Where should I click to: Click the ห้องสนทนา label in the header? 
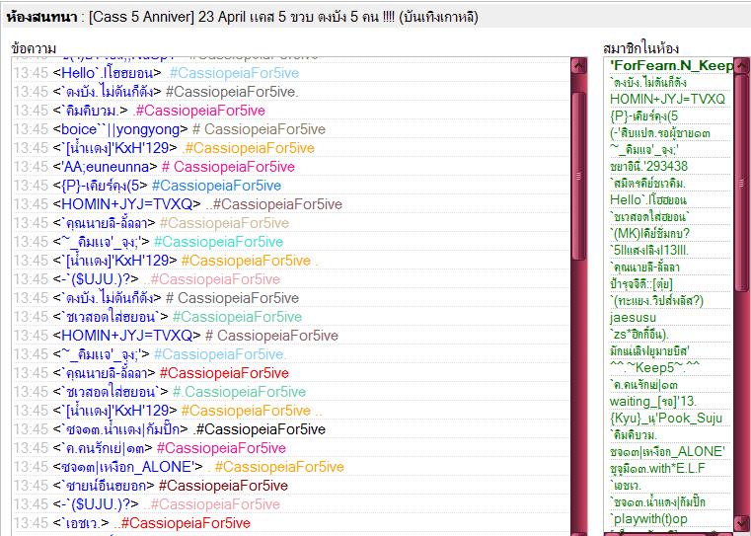click(x=41, y=17)
